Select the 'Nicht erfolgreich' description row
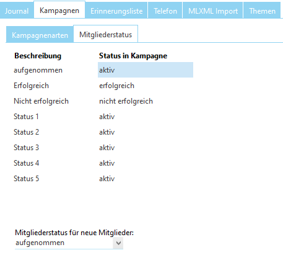283x255 pixels. 41,101
